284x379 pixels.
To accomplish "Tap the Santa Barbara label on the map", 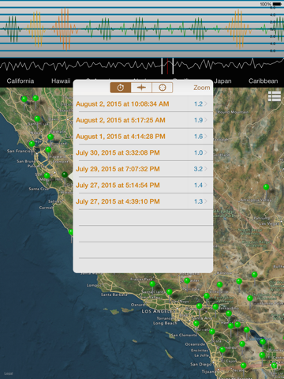I will click(x=114, y=295).
